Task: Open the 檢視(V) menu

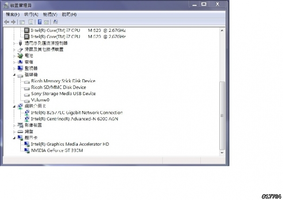Action: (50, 15)
